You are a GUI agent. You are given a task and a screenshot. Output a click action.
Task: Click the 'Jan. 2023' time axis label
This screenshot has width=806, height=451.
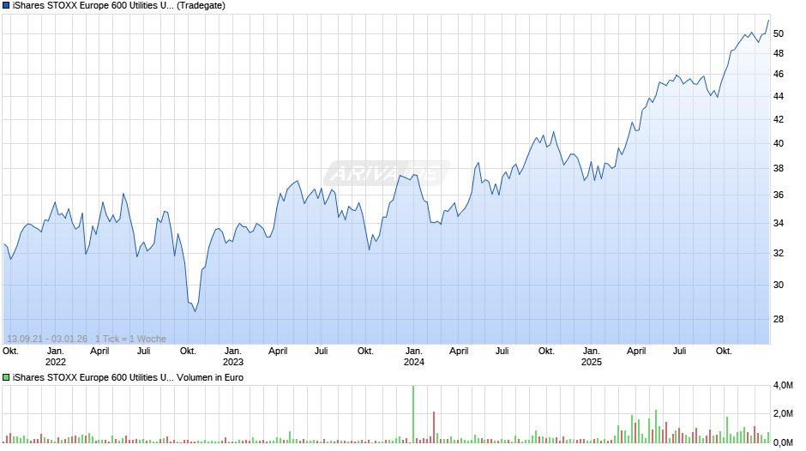click(x=233, y=357)
